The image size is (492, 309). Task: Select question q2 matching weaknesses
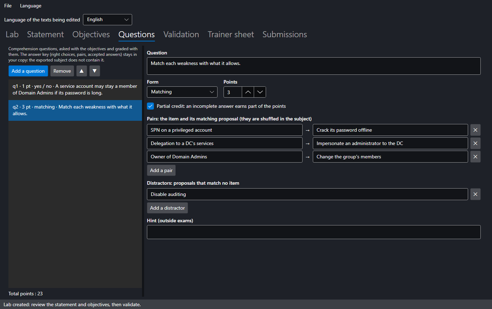pos(75,110)
